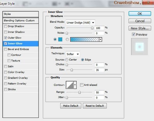Viewport: 154px width, 121px height.
Task: Click the Opacity slider handle
Action: [x=92, y=28]
